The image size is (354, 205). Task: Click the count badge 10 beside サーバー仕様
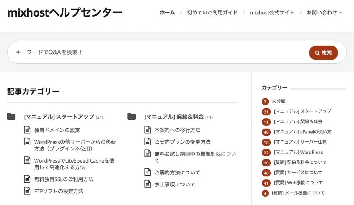[266, 143]
